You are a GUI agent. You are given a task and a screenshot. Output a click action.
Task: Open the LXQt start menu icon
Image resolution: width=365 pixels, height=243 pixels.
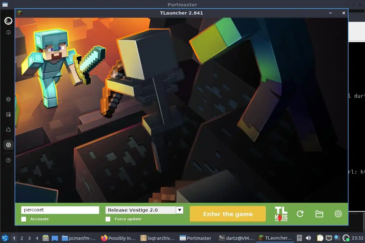point(5,238)
